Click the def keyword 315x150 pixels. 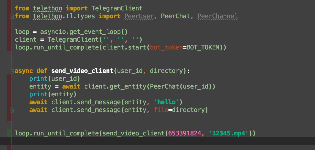(x=42, y=71)
